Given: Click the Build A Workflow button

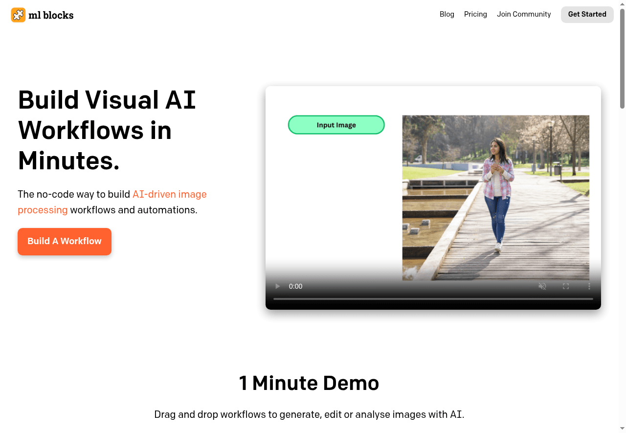Looking at the screenshot, I should click(x=65, y=241).
